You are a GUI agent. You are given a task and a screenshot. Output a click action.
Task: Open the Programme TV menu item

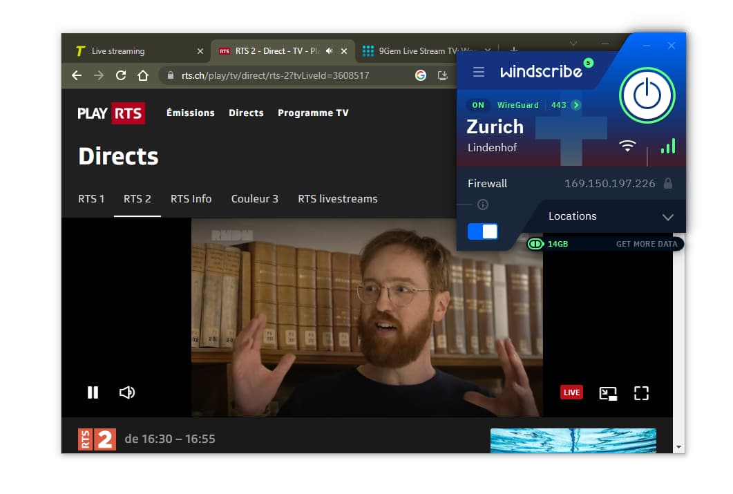pyautogui.click(x=313, y=113)
